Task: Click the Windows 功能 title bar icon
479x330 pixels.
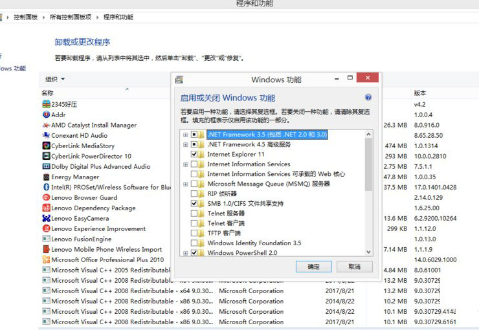Action: pyautogui.click(x=179, y=80)
